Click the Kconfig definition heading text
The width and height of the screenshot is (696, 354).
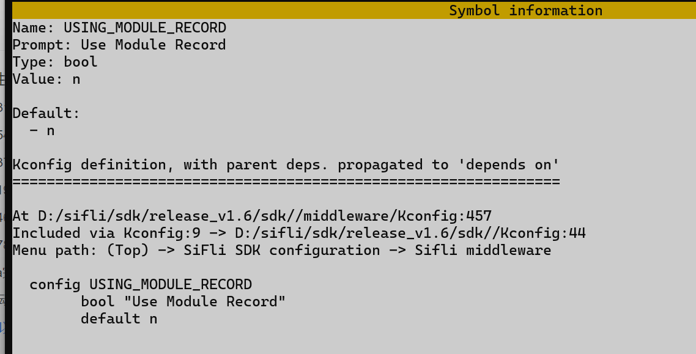pyautogui.click(x=286, y=164)
